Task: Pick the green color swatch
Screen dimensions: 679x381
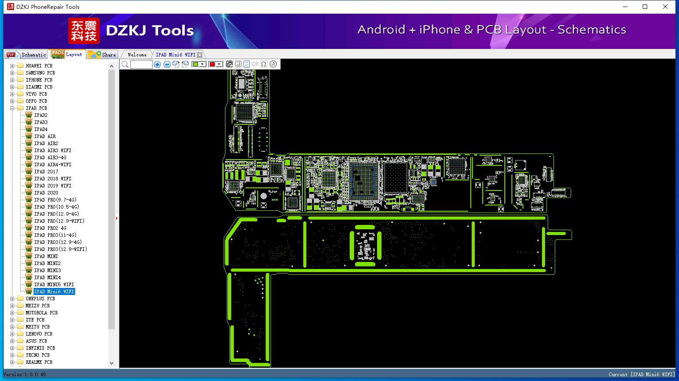Action: click(195, 64)
